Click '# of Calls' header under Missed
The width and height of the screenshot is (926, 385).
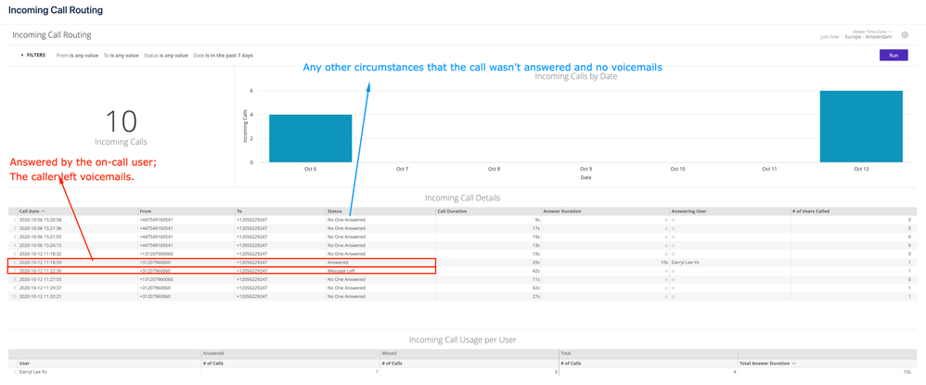(392, 364)
